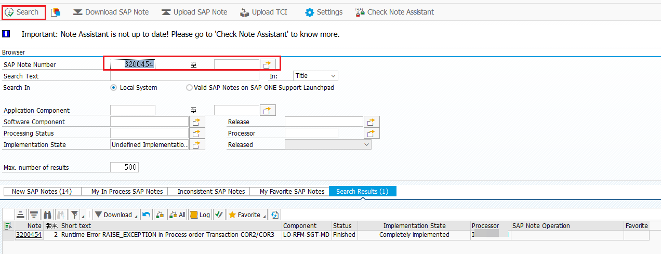This screenshot has width=661, height=254.
Task: Open SAP note link 3200454
Action: [29, 235]
